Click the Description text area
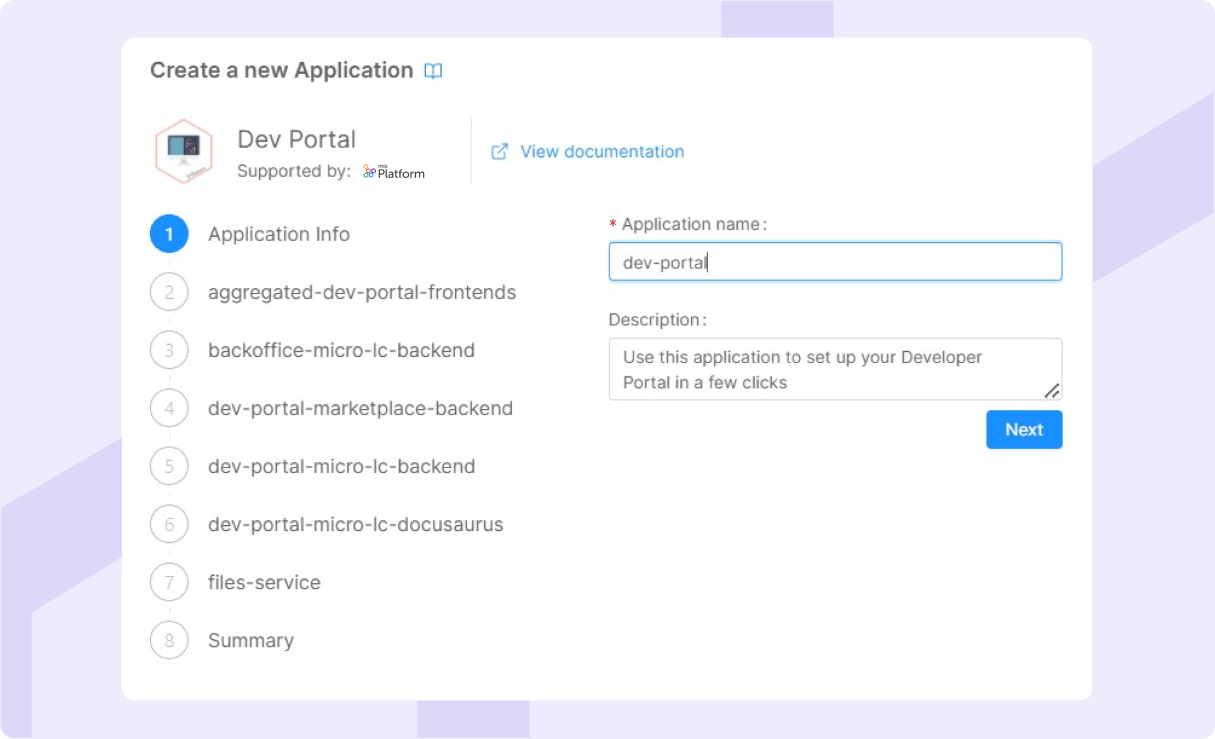This screenshot has width=1215, height=739. [823, 369]
